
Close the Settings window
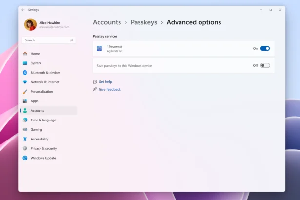coord(280,10)
